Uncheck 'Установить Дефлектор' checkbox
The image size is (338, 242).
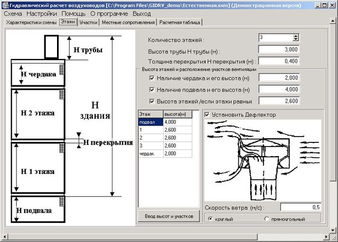tap(207, 114)
